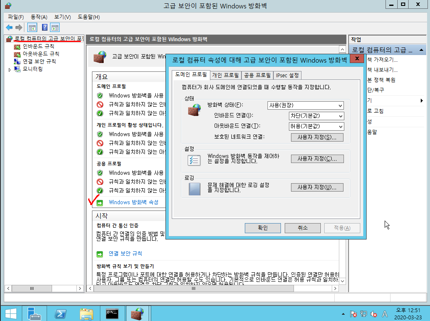Switch to the 공용 프로필 tab
This screenshot has width=430, height=321.
257,75
